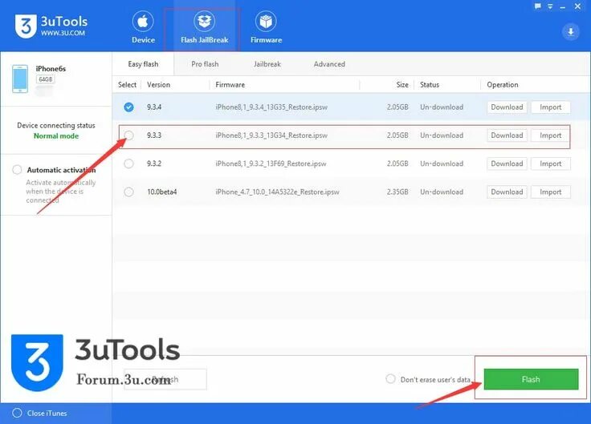The image size is (591, 424).
Task: Select firmware version 9.3.3 radio
Action: [x=128, y=135]
